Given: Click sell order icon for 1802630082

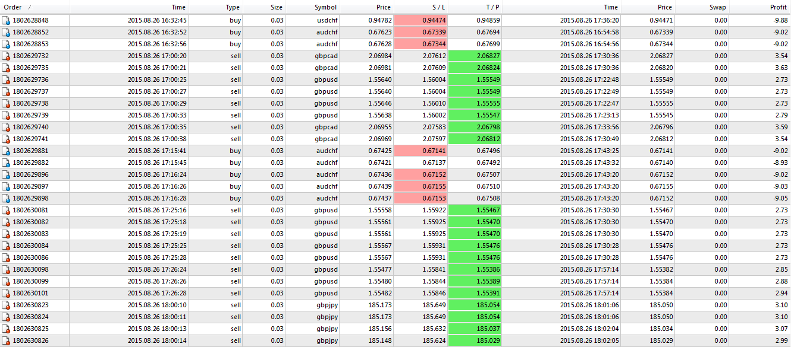Looking at the screenshot, I should [x=6, y=222].
